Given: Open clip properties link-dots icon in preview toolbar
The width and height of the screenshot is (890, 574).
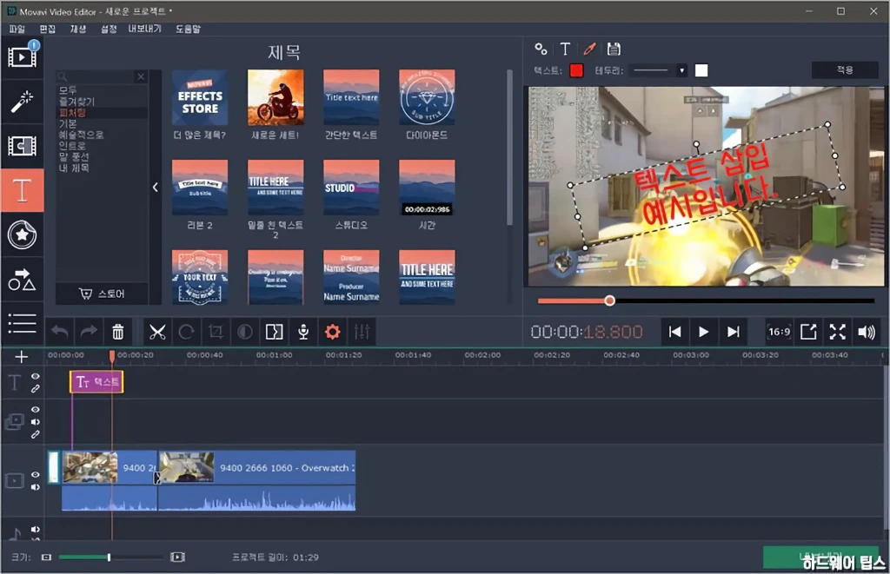Looking at the screenshot, I should 541,49.
